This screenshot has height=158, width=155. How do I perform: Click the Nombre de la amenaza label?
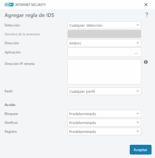click(22, 34)
